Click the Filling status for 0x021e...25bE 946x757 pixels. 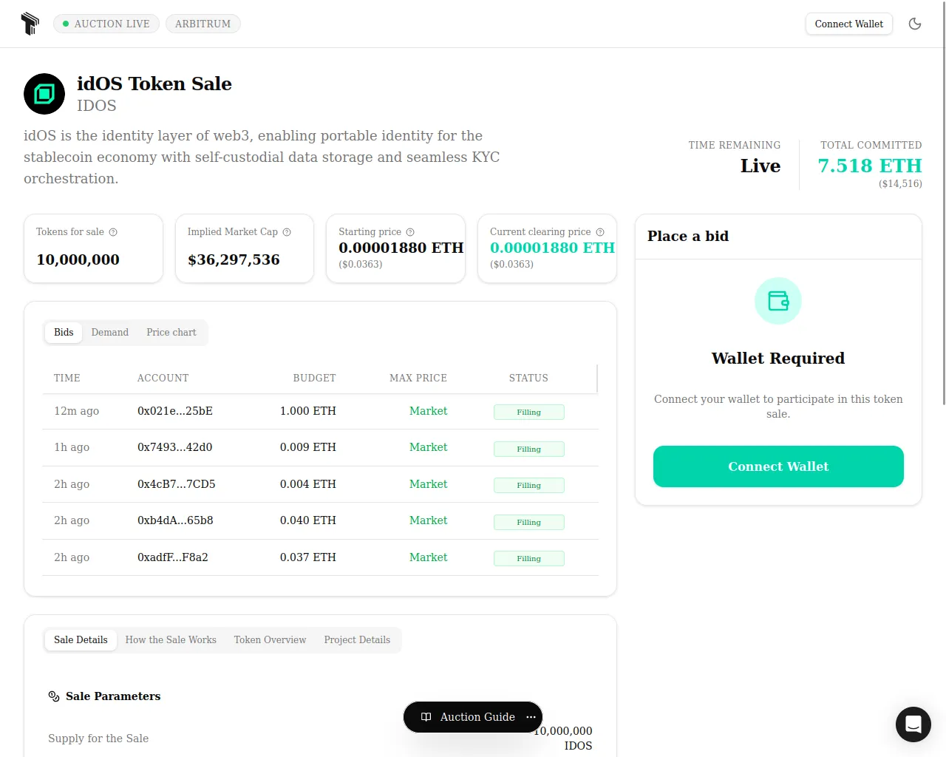pyautogui.click(x=529, y=413)
